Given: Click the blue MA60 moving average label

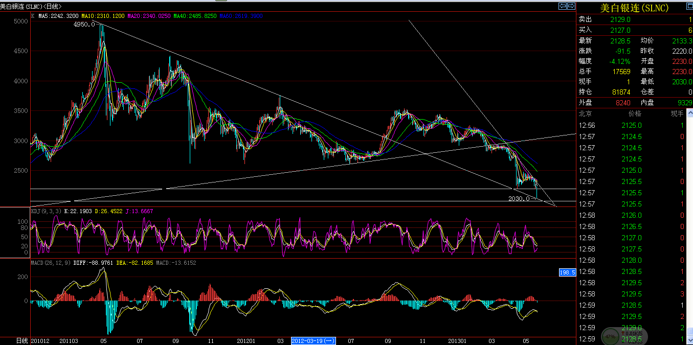Looking at the screenshot, I should [x=241, y=16].
